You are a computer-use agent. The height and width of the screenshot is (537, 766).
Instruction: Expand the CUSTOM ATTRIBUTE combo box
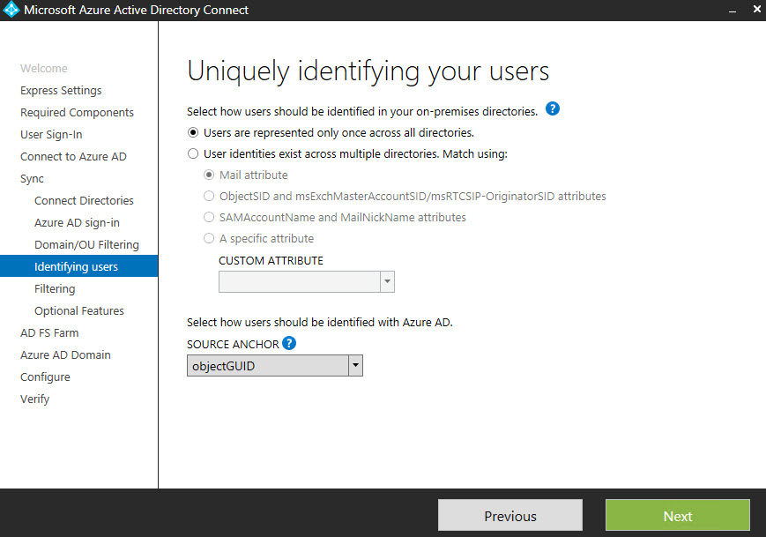[386, 281]
